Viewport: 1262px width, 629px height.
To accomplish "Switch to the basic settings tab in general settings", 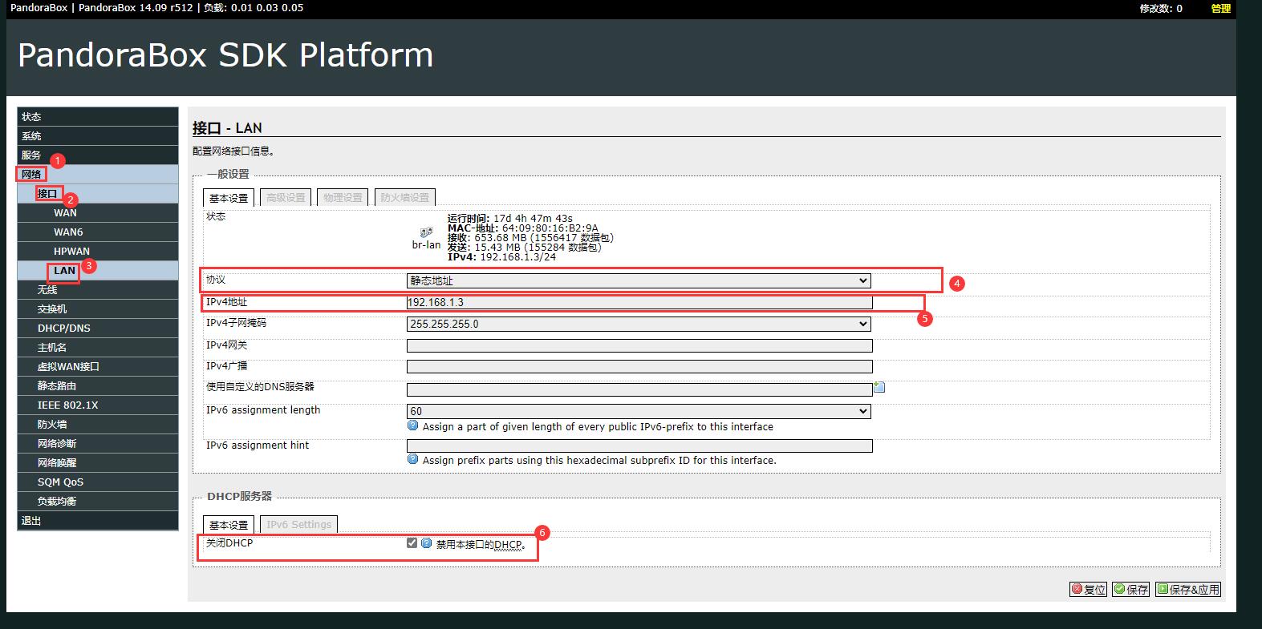I will pos(229,198).
